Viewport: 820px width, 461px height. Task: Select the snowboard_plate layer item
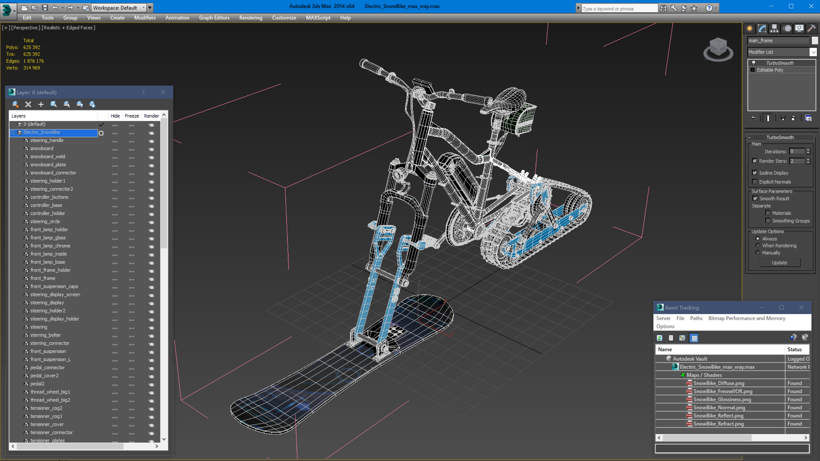click(x=48, y=165)
